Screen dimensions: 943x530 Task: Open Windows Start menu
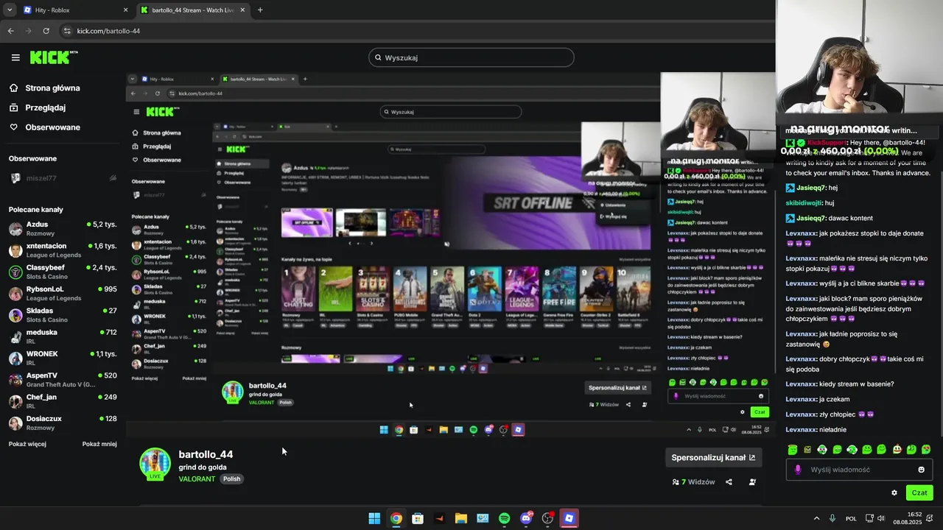pos(374,518)
